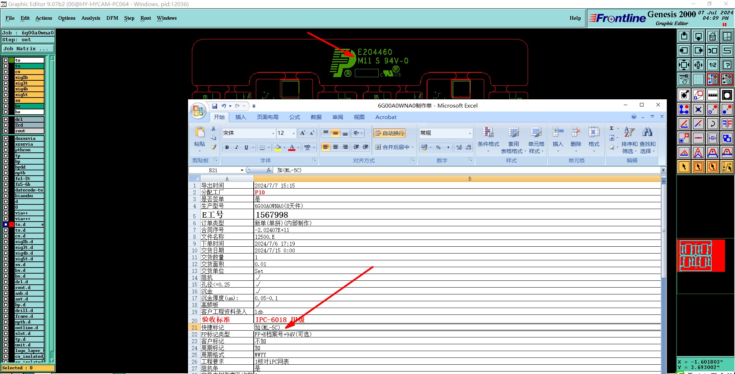The height and width of the screenshot is (374, 735).
Task: Click the red board overview thumbnail
Action: point(701,256)
